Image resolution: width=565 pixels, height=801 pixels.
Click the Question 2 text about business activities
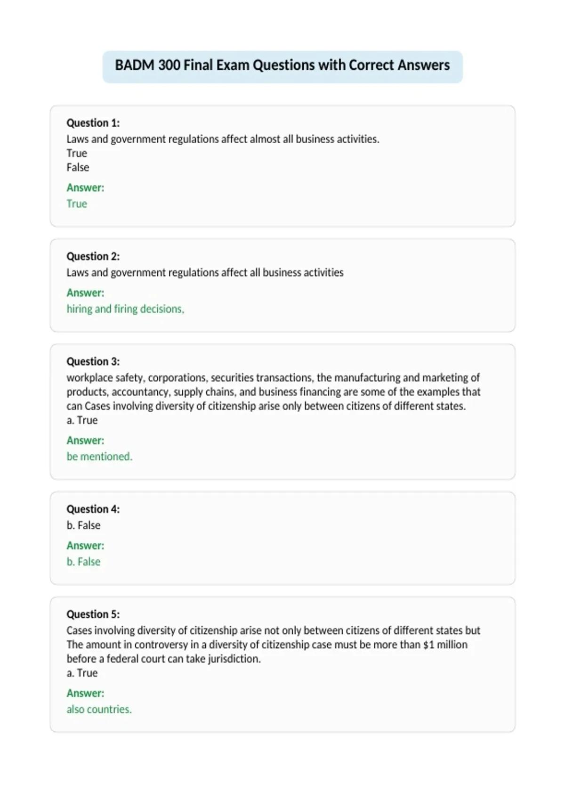pyautogui.click(x=205, y=272)
